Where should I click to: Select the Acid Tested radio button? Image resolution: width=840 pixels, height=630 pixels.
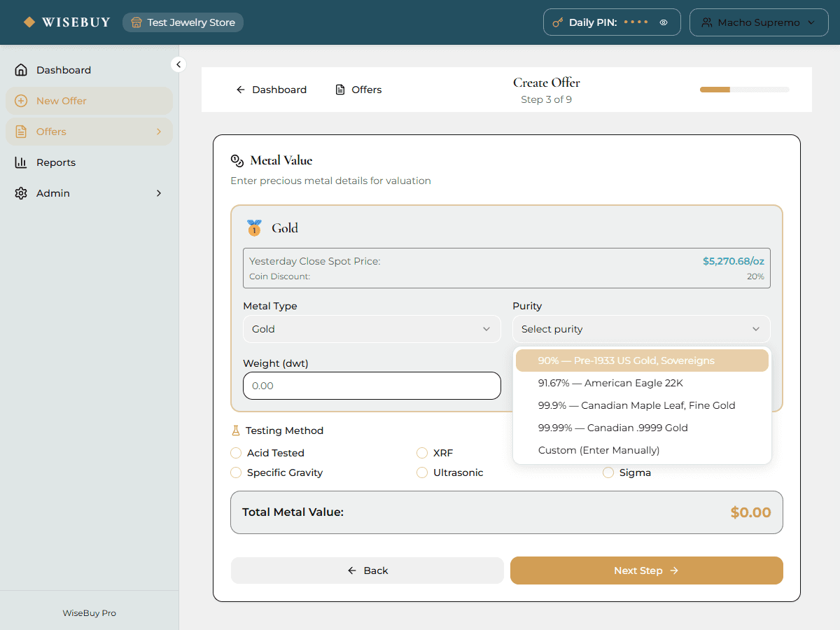236,453
